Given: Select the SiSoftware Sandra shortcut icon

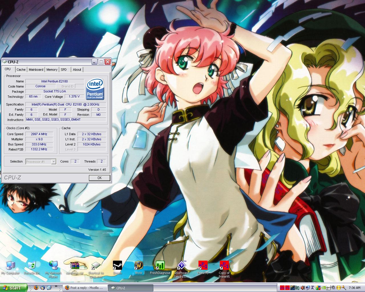Looking at the screenshot, I should click(x=181, y=269).
